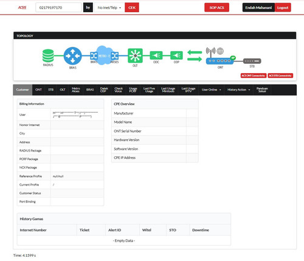The width and height of the screenshot is (304, 261).
Task: Click the ODP icon in topology
Action: (176, 55)
